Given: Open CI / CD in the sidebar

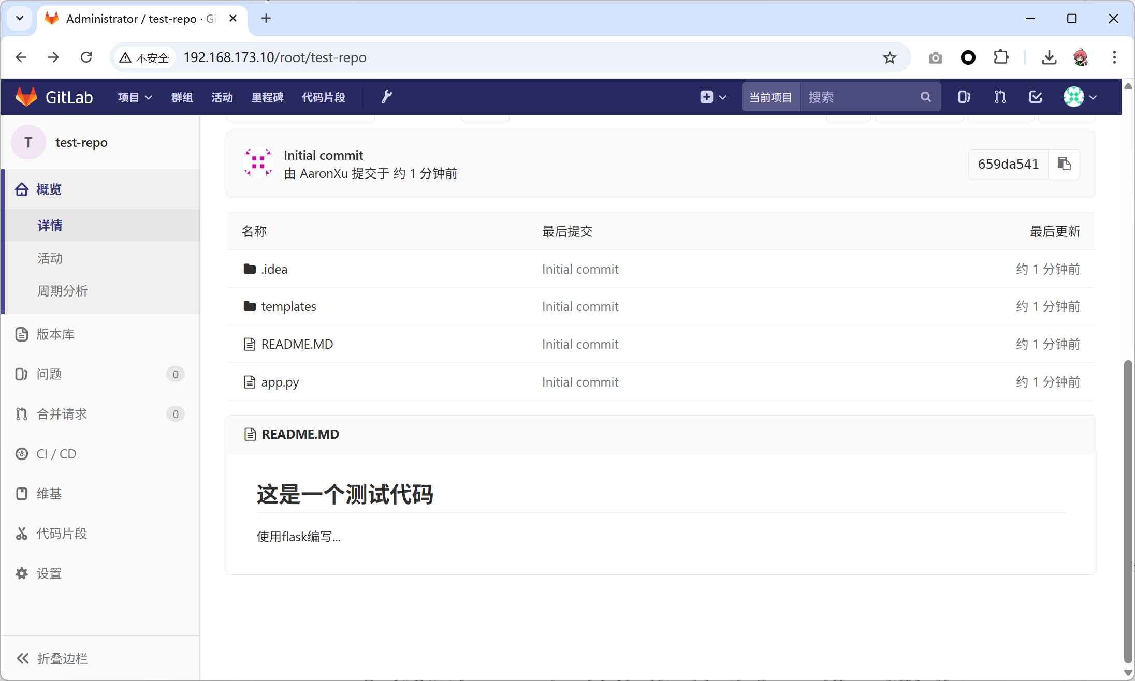Looking at the screenshot, I should (56, 454).
